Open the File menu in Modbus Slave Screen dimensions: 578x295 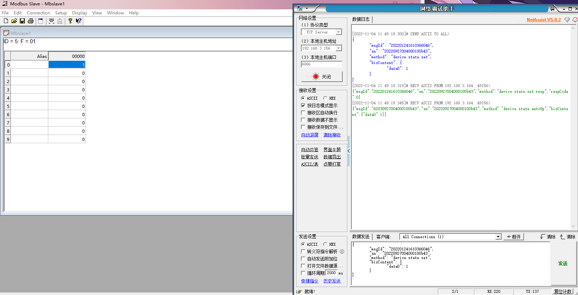tap(5, 13)
